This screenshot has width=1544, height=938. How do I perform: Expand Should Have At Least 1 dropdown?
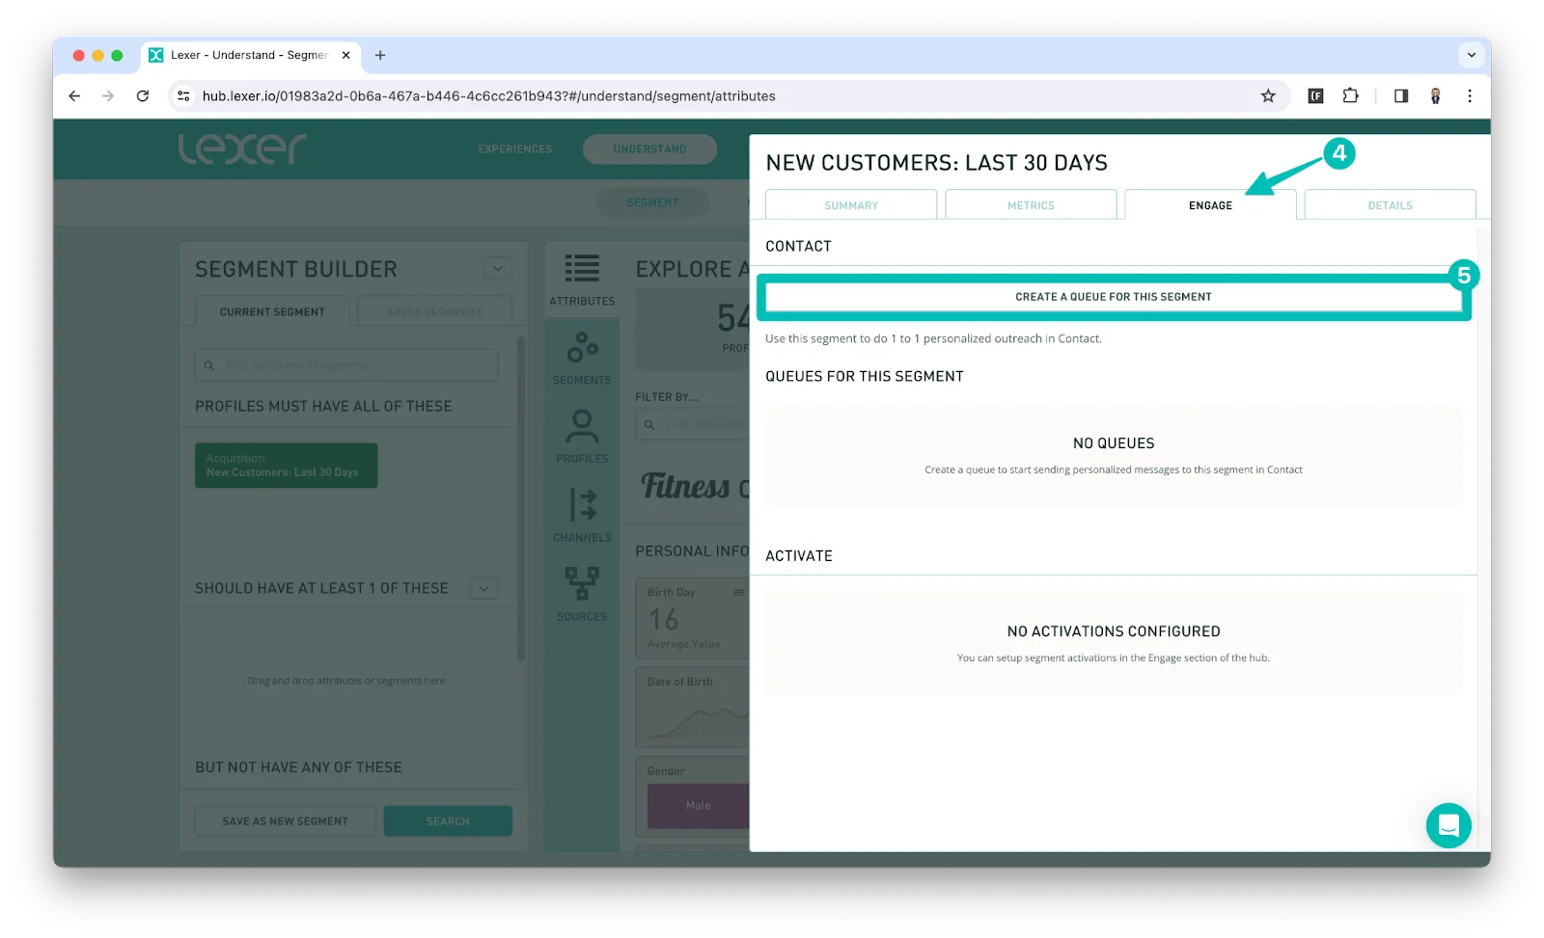coord(484,588)
